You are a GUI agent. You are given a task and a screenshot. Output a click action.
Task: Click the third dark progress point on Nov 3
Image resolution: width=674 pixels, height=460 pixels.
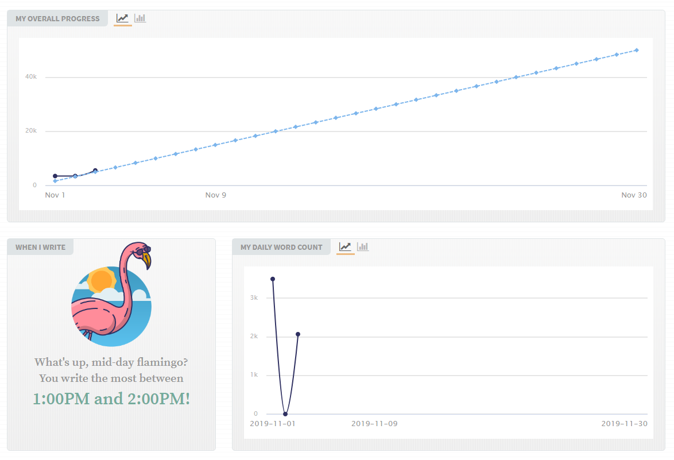click(95, 171)
